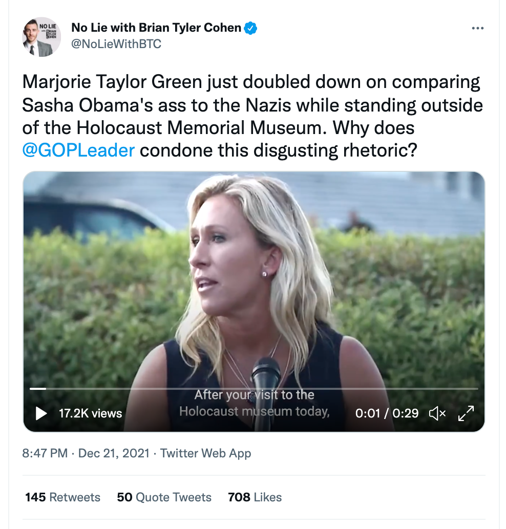506x529 pixels.
Task: Open Brian Tyler Cohen's profile avatar
Action: point(42,37)
